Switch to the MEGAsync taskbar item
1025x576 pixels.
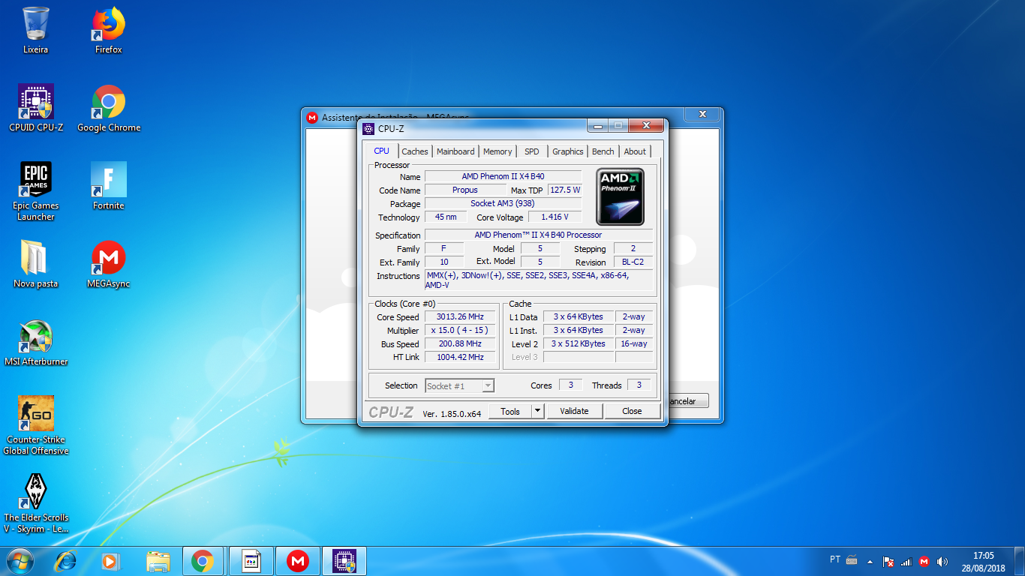click(298, 561)
